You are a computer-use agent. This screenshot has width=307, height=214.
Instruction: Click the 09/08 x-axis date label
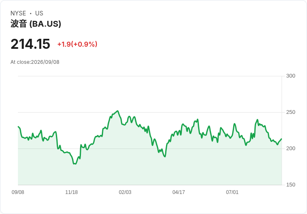pos(18,192)
